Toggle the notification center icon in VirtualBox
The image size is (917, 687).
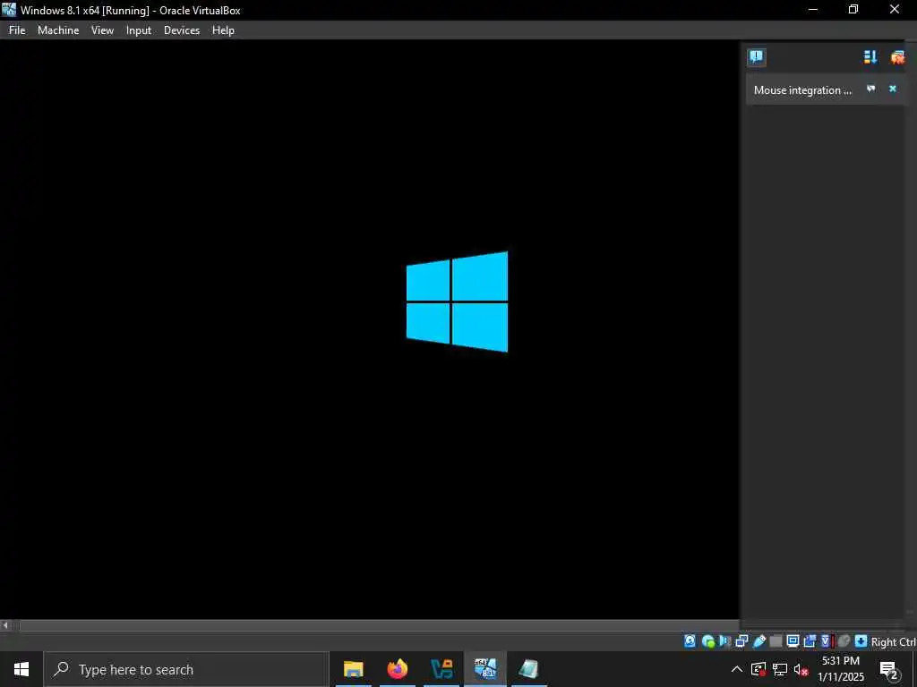tap(756, 56)
